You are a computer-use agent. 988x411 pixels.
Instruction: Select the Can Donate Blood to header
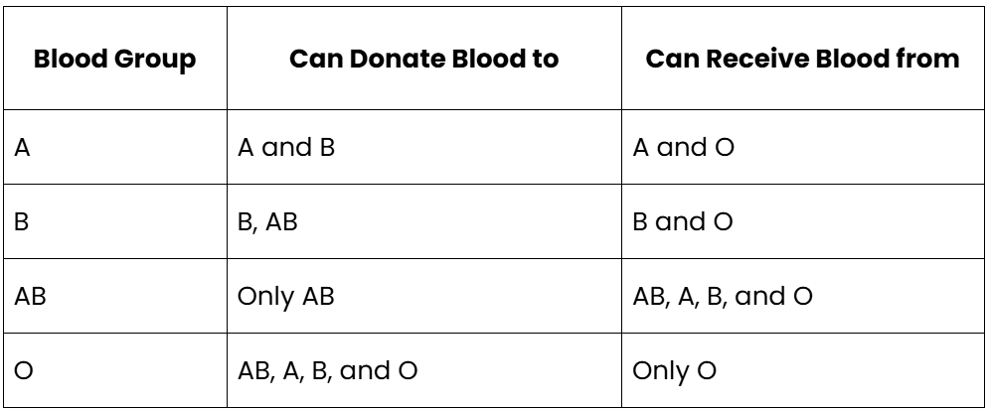tap(424, 58)
